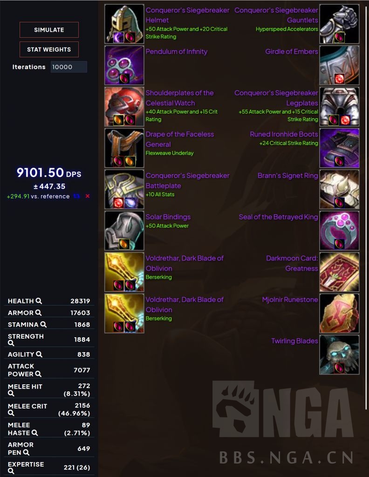Viewport: 369px width, 477px height.
Task: Click the Drape of the Faceless General link
Action: pos(179,139)
